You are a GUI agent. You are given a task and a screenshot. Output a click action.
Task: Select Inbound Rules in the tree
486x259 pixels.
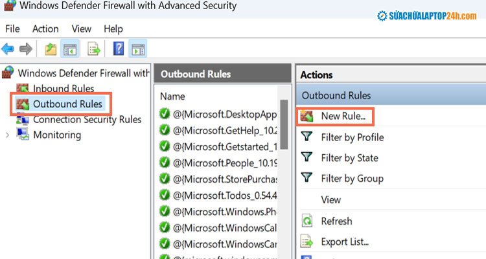coord(64,89)
